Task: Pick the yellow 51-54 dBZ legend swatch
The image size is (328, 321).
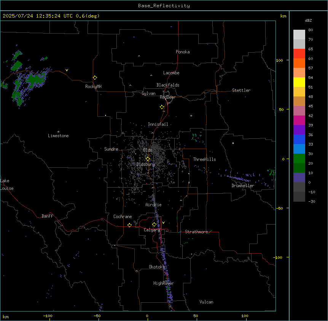Action: (x=299, y=82)
